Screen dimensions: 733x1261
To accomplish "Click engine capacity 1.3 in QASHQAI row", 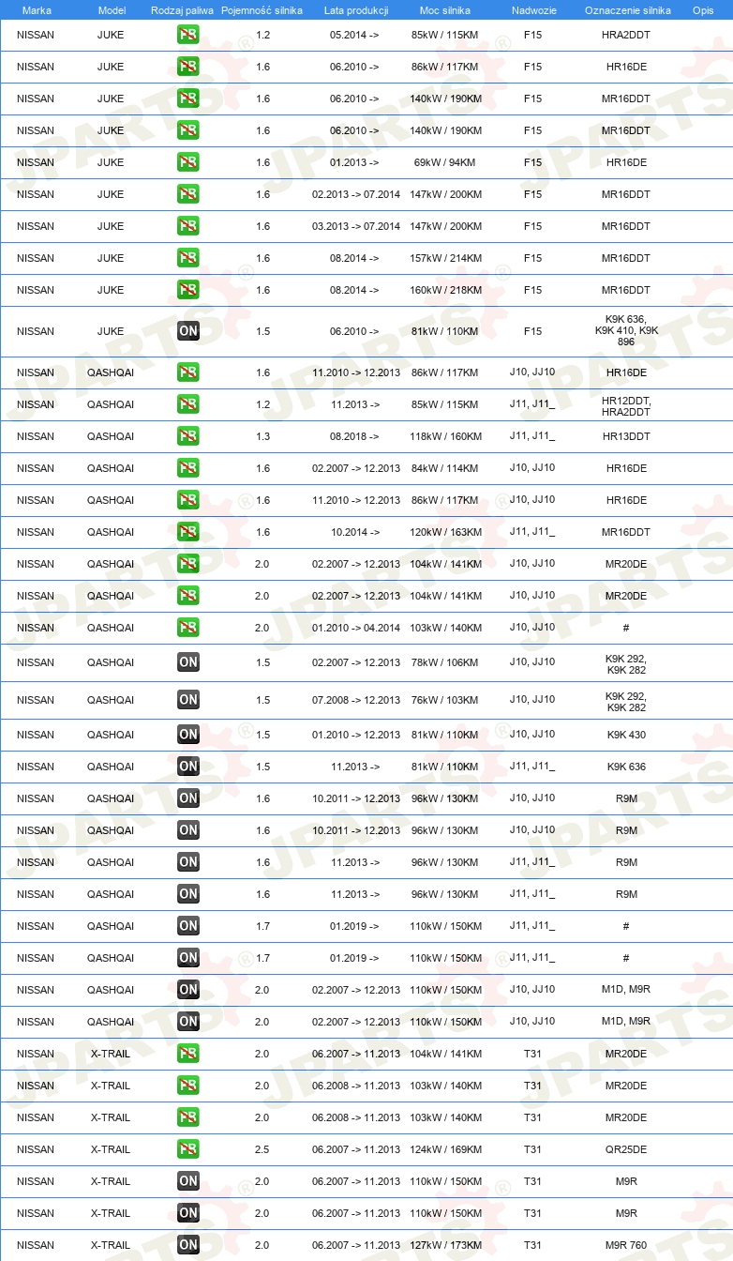I will click(x=262, y=436).
